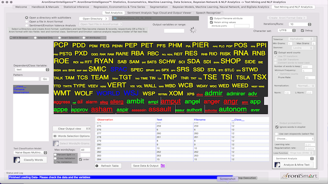Open the Text Classification Model dropdown
Image resolution: width=328 pixels, height=184 pixels.
pos(45,153)
